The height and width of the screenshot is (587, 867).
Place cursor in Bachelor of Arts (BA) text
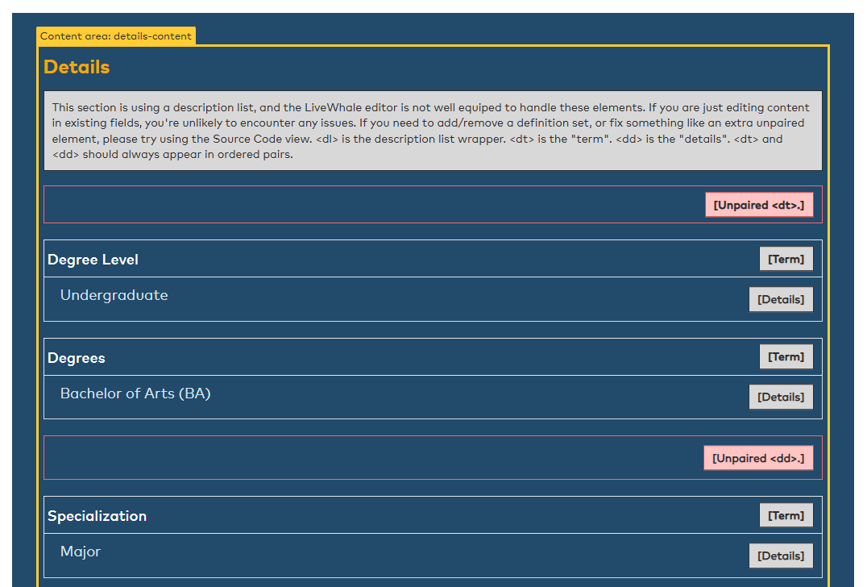tap(135, 393)
